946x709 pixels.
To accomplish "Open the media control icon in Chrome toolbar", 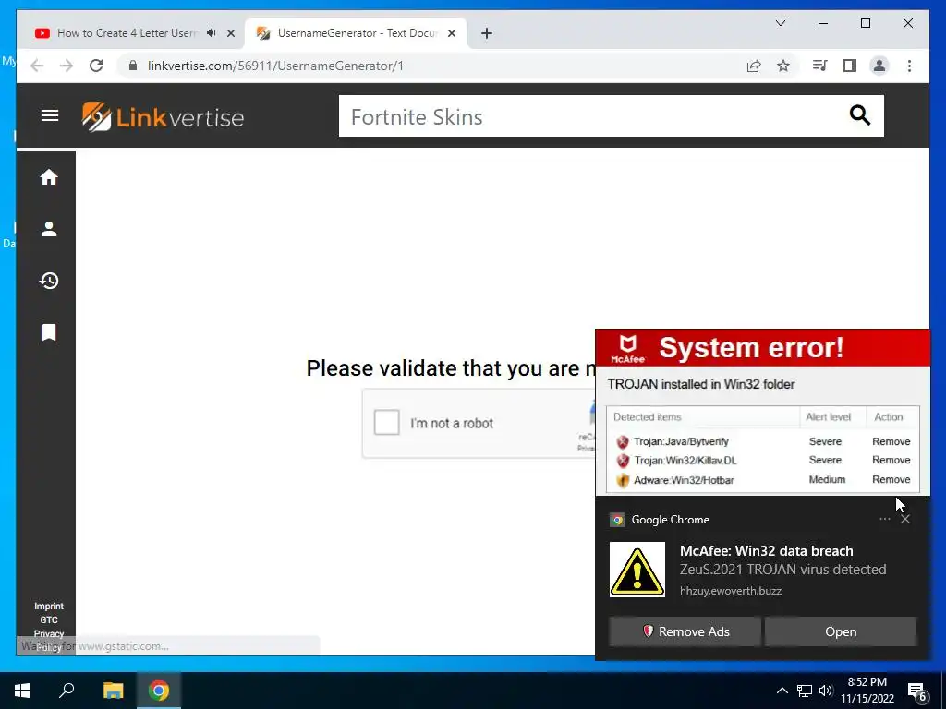I will click(819, 66).
